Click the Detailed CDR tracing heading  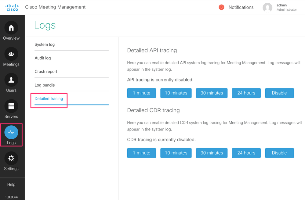pos(153,110)
